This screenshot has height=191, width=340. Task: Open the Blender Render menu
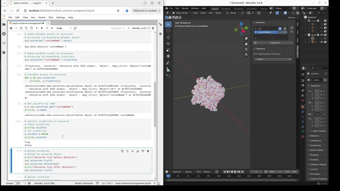(x=185, y=8)
